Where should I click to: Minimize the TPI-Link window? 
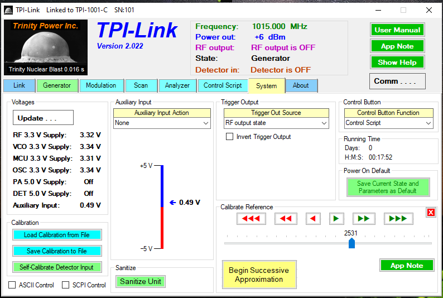tap(378, 10)
